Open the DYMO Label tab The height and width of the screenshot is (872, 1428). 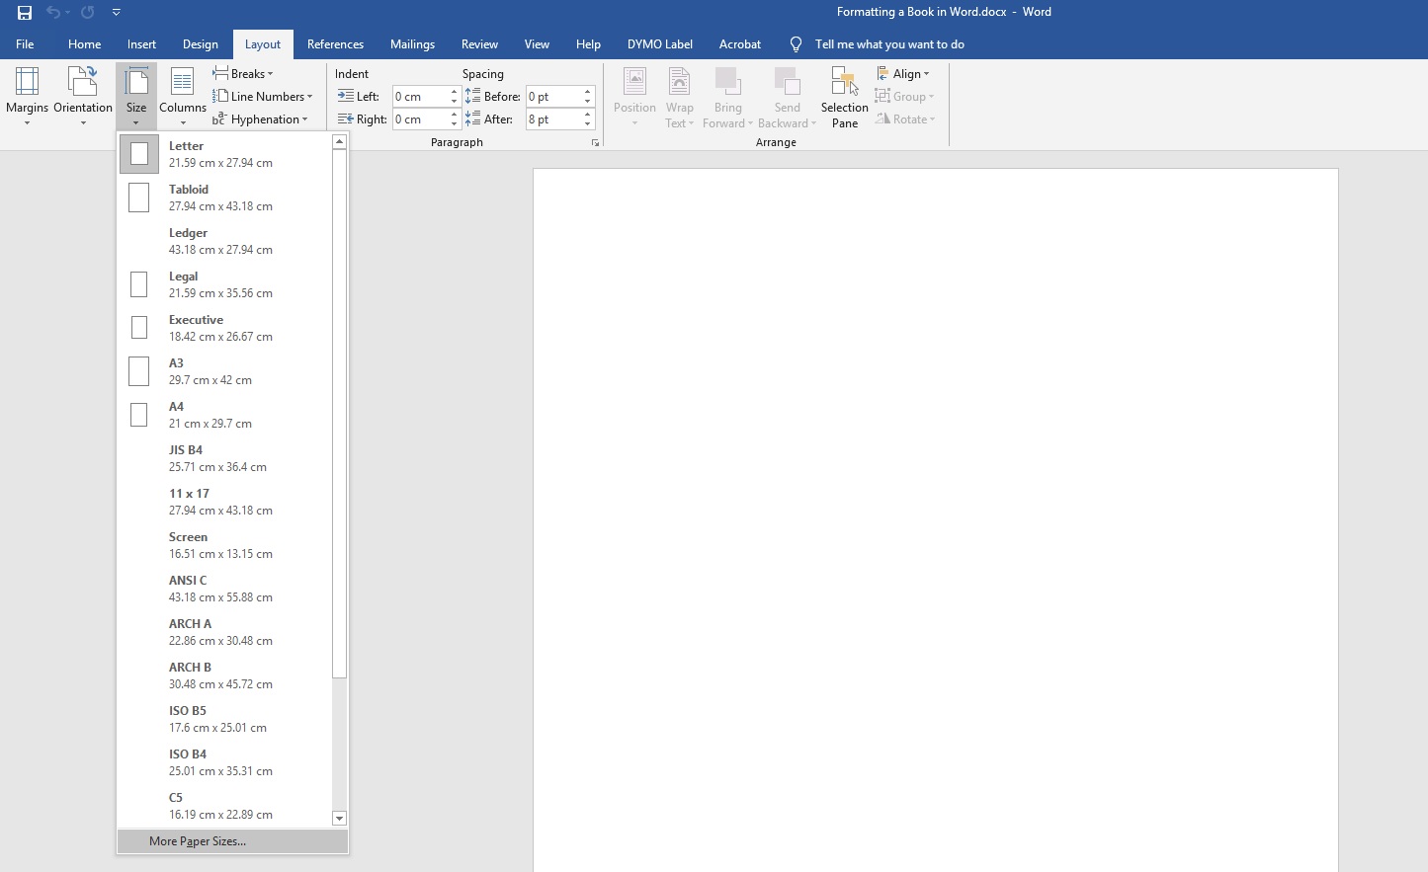pyautogui.click(x=659, y=44)
